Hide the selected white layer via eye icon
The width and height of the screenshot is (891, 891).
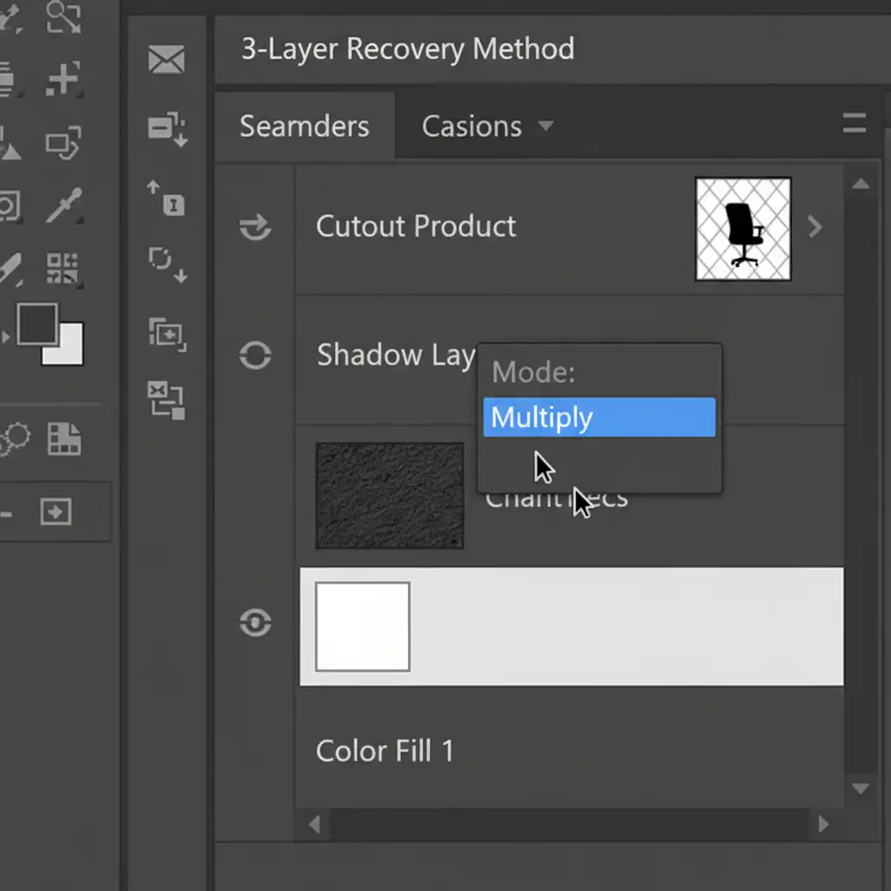tap(255, 623)
